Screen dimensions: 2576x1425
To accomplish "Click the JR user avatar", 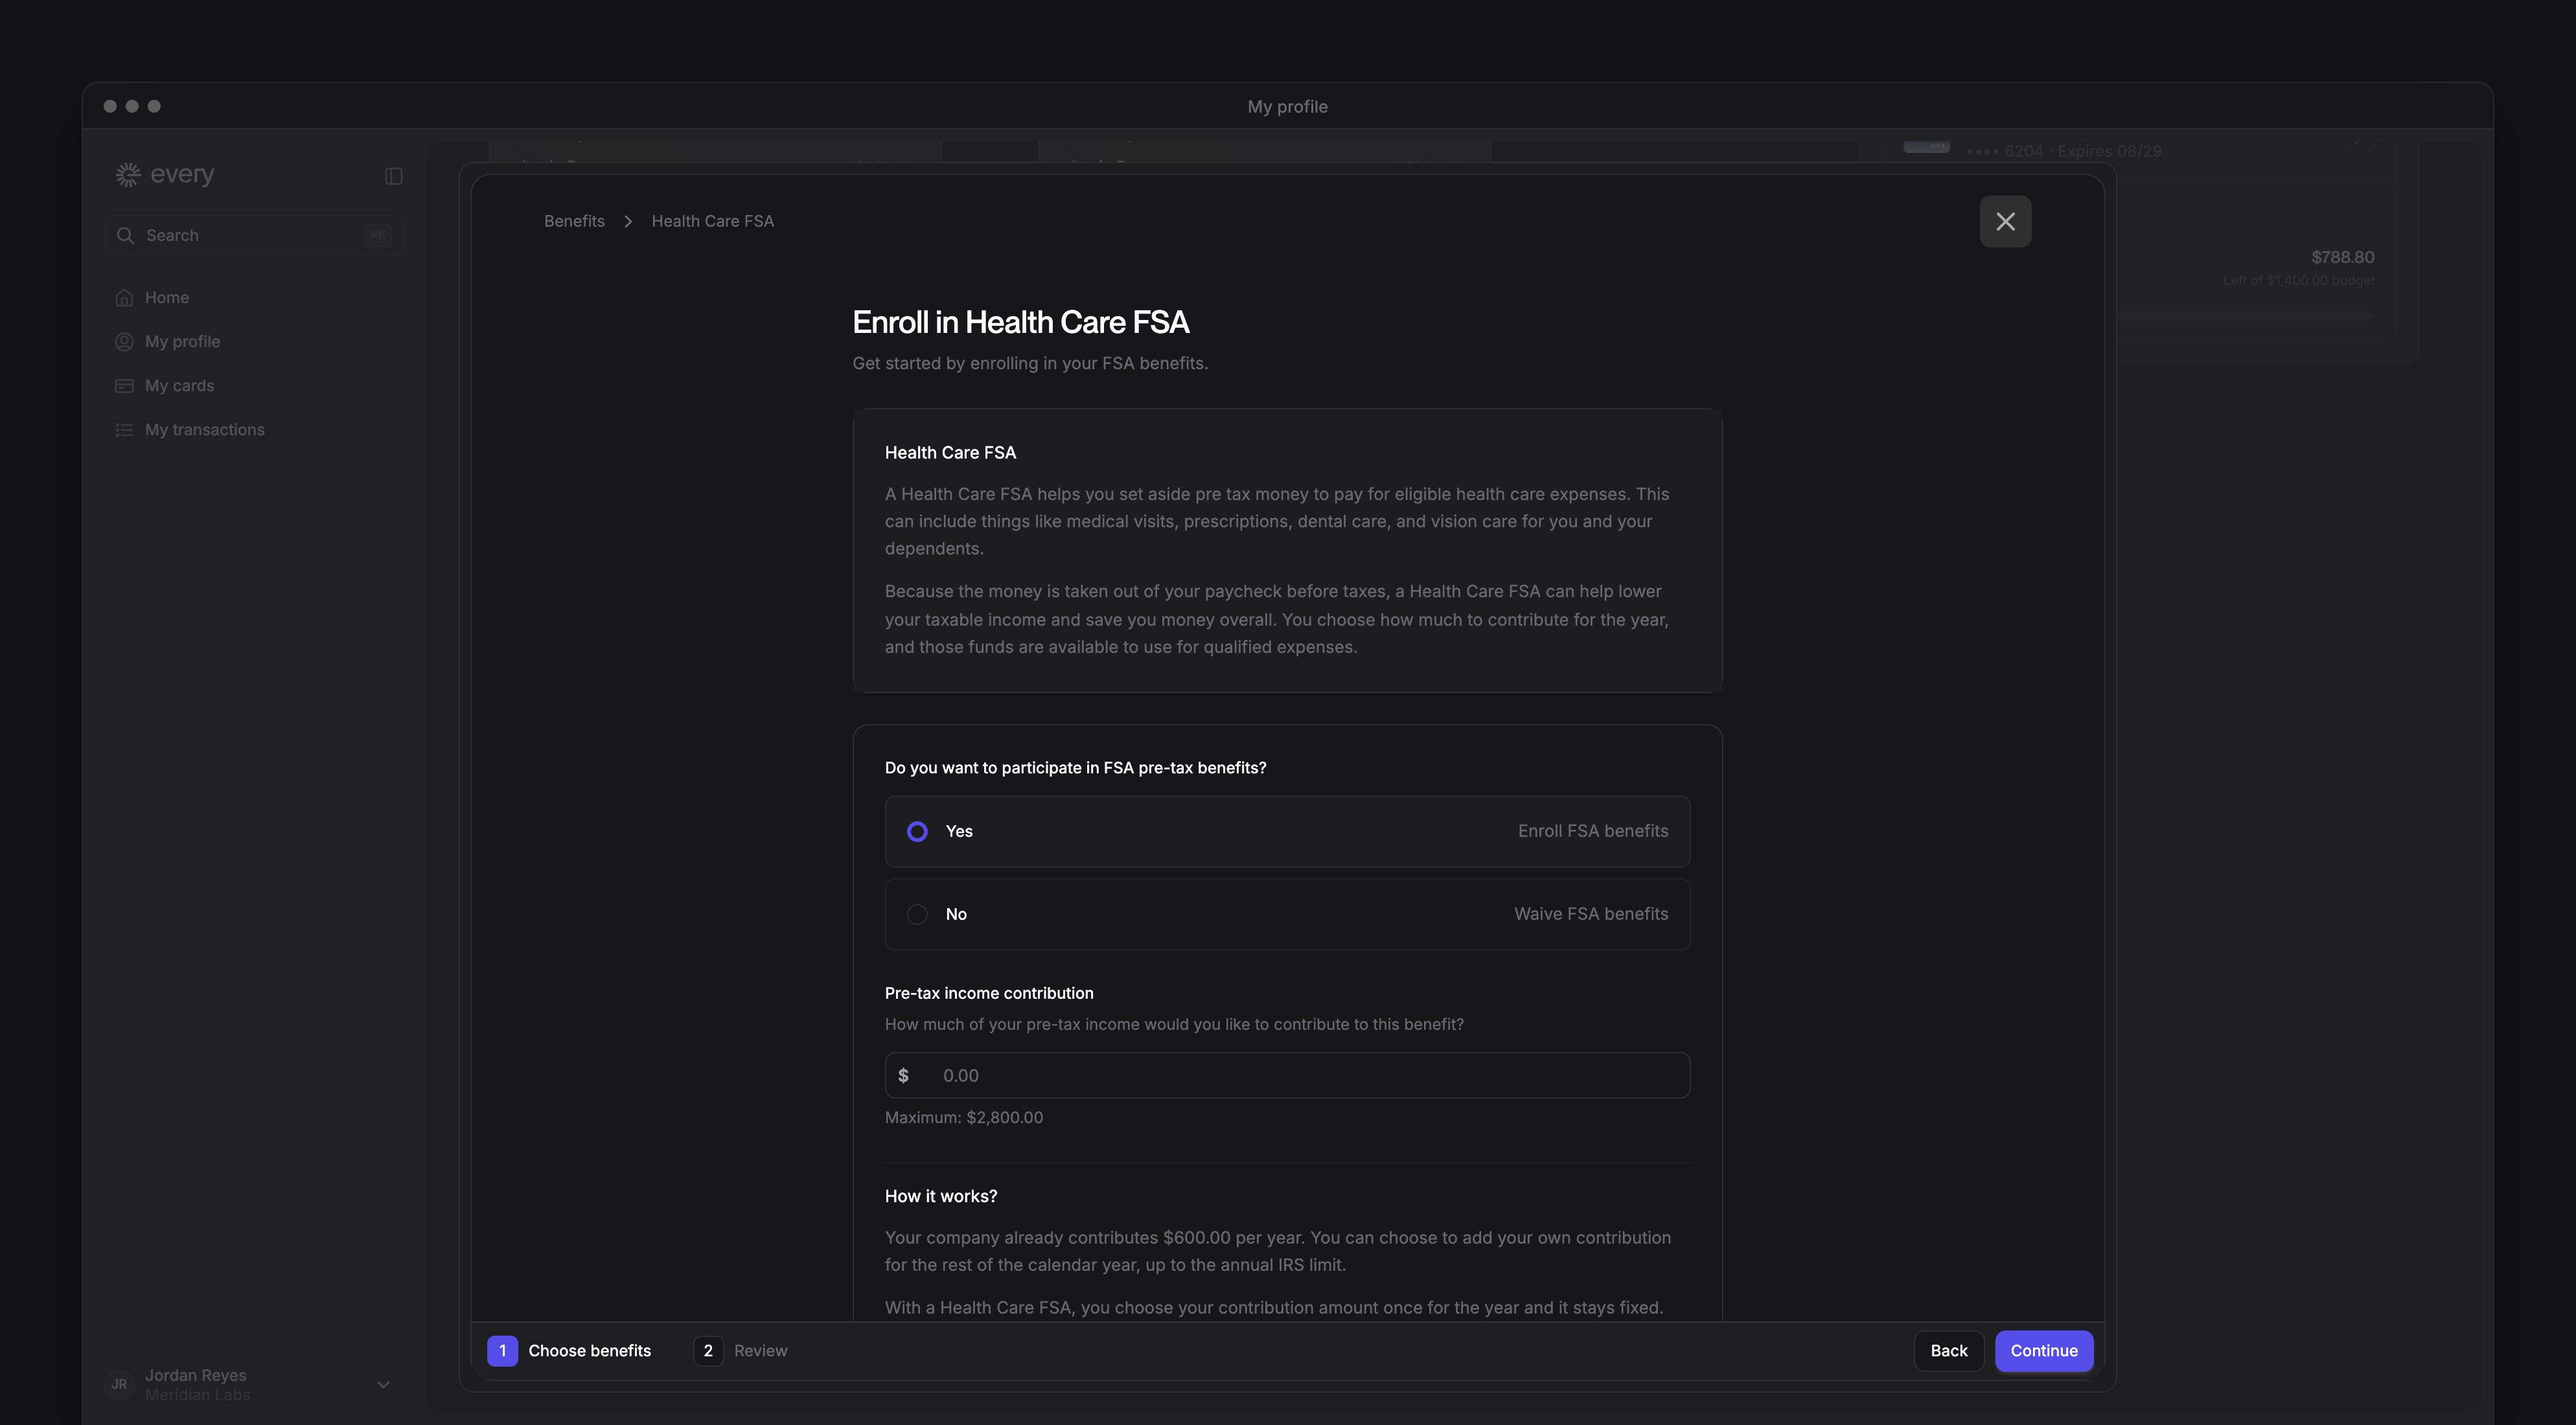I will (x=119, y=1384).
